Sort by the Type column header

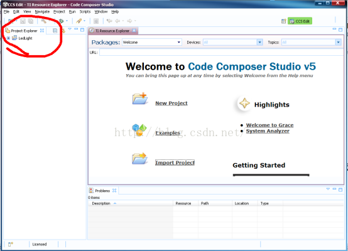270,203
